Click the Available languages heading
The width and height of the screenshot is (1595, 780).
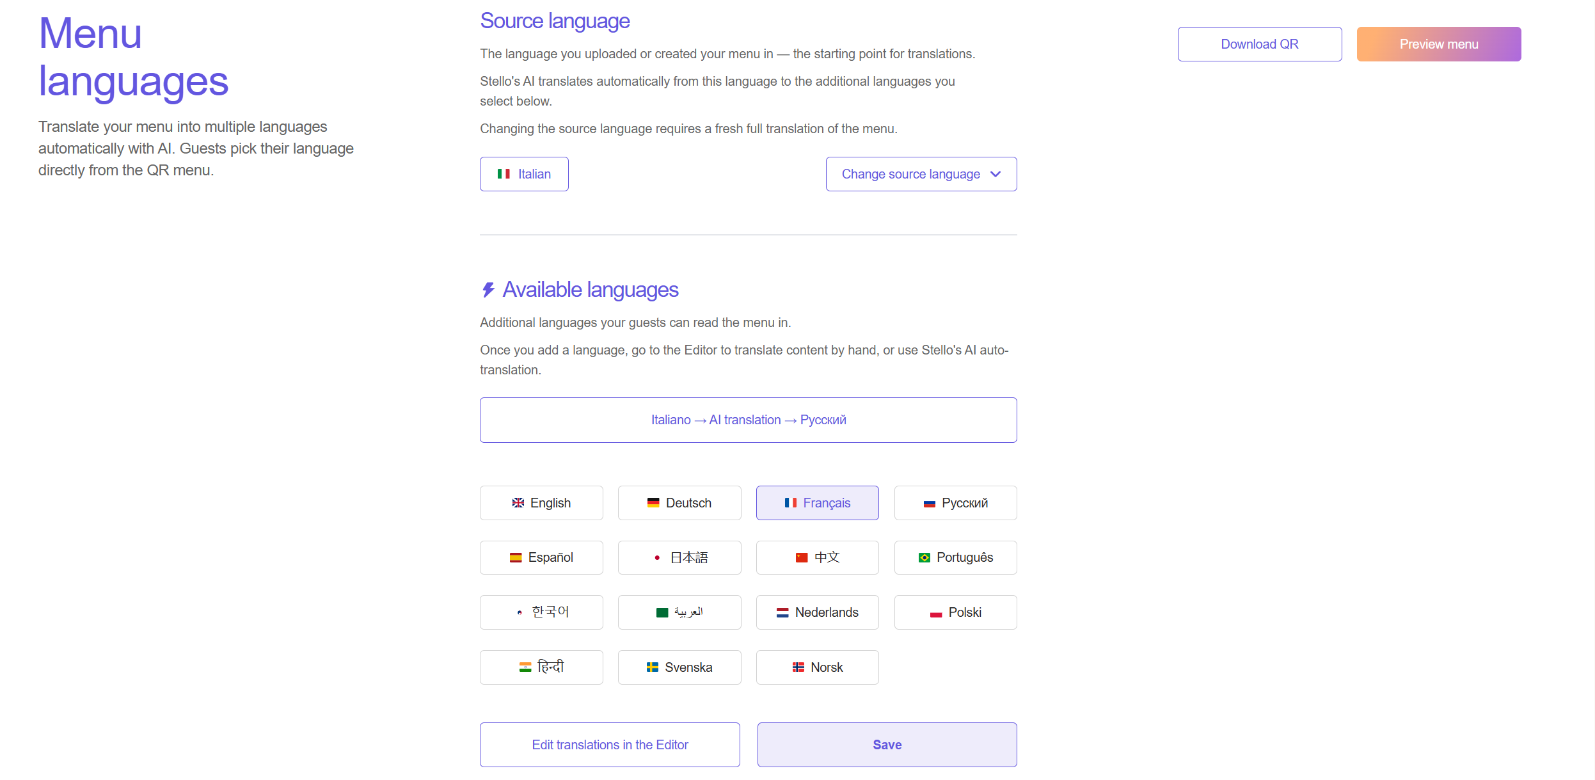coord(590,290)
